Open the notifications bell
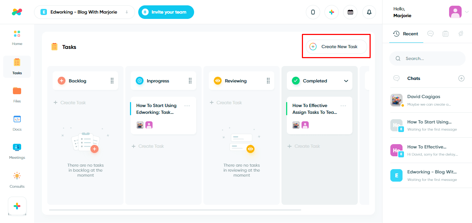 369,12
